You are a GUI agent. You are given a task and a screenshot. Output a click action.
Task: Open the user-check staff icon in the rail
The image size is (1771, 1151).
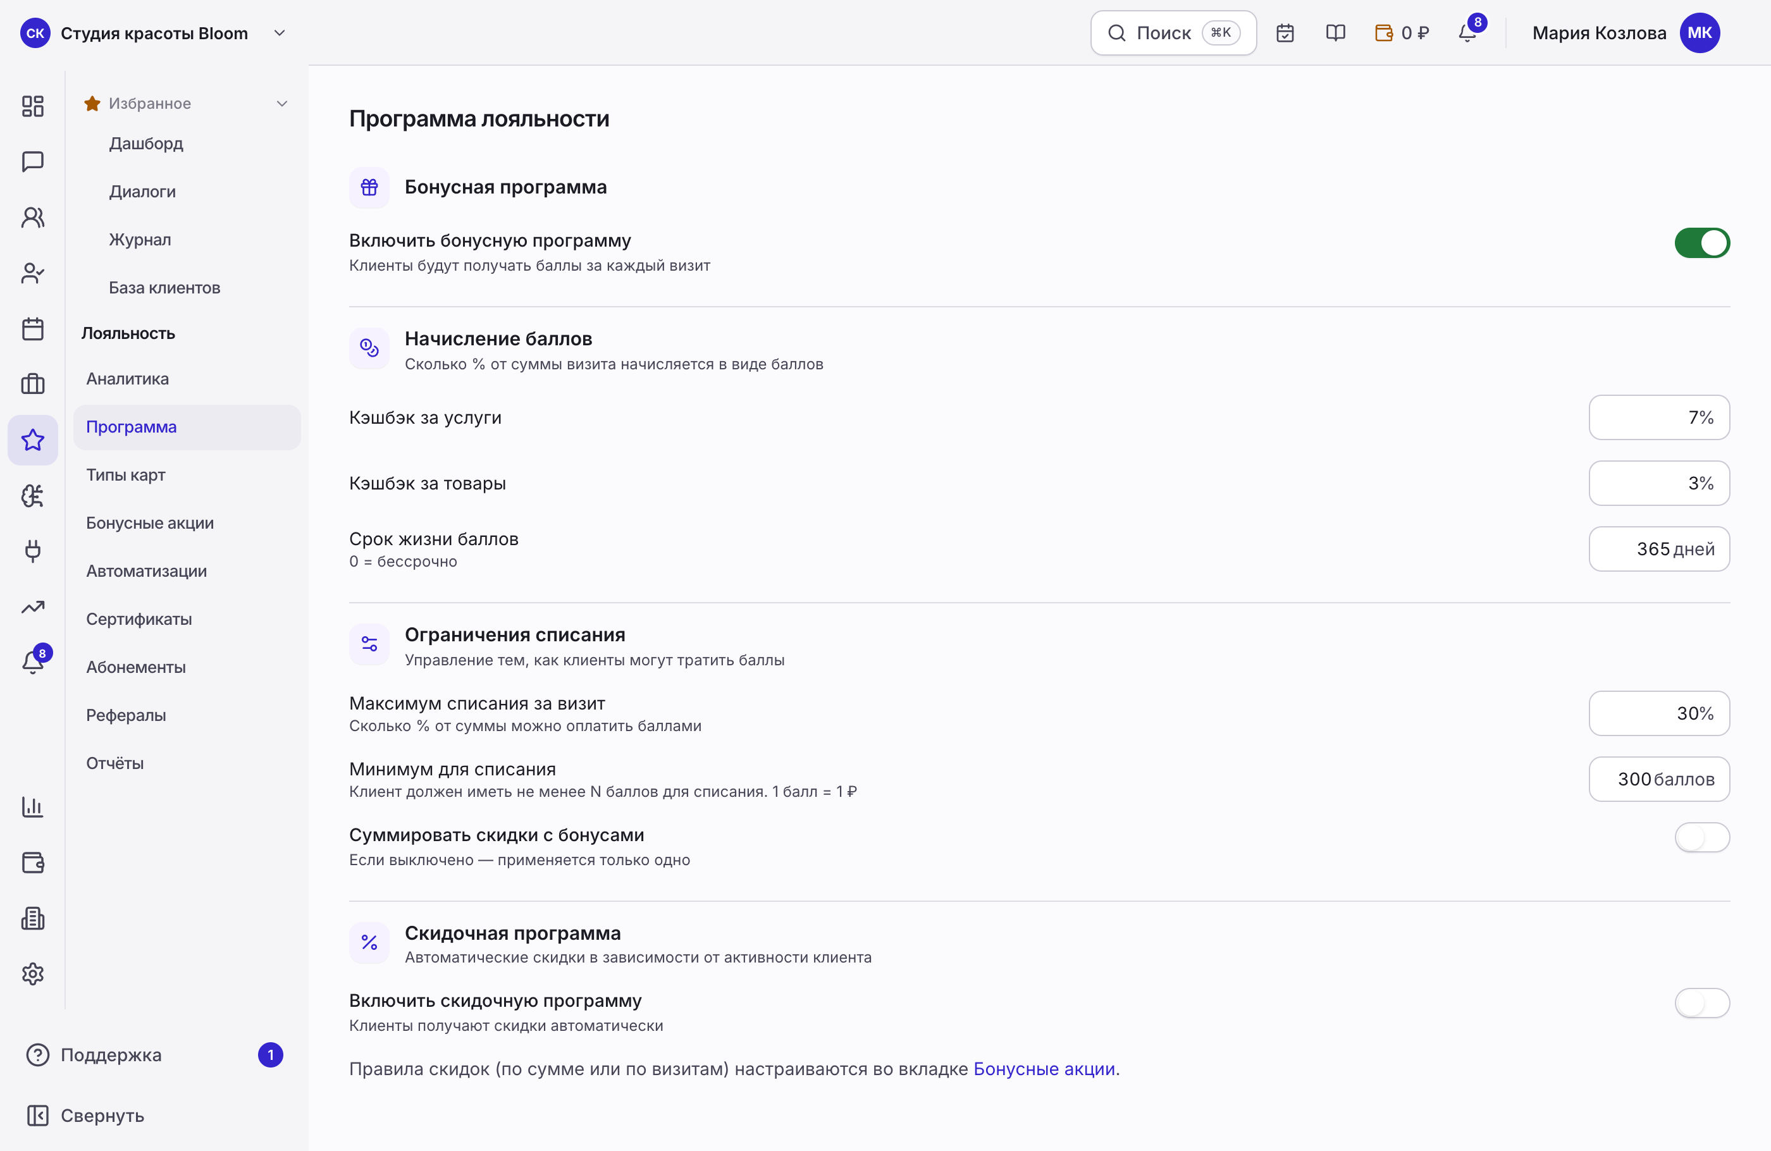[33, 273]
